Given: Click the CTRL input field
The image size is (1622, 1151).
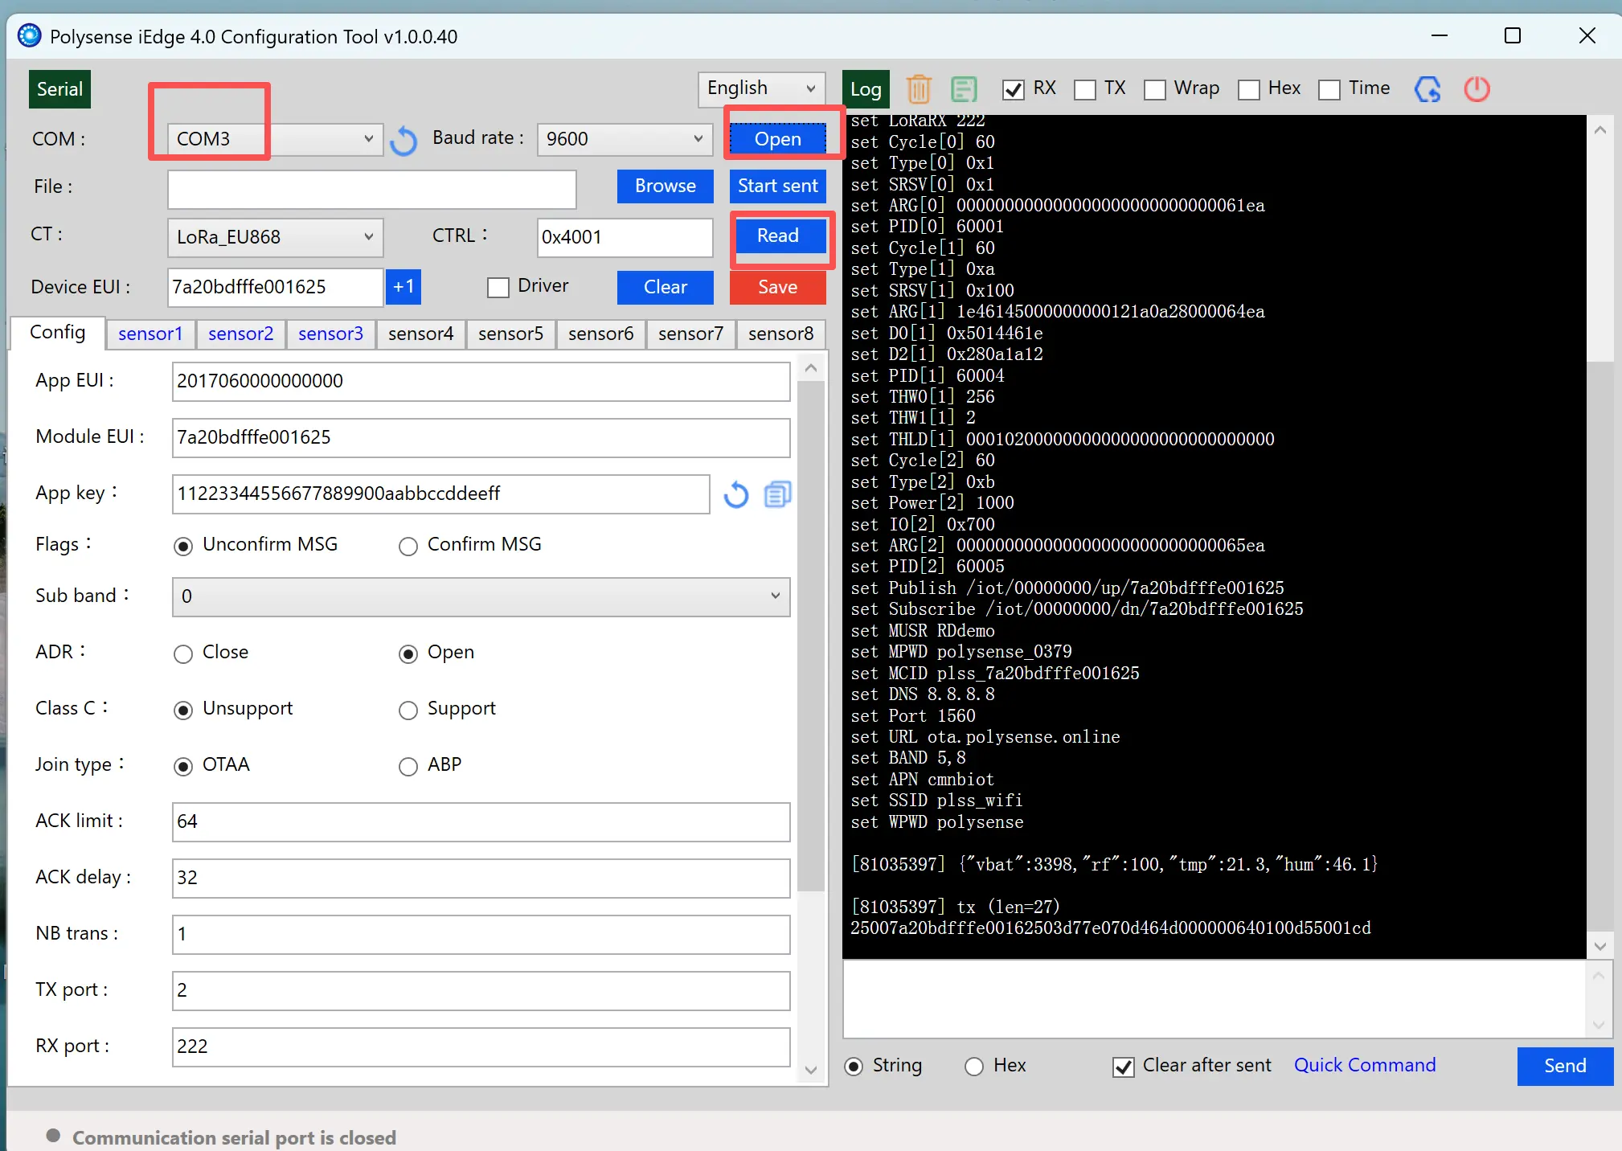Looking at the screenshot, I should (x=625, y=237).
